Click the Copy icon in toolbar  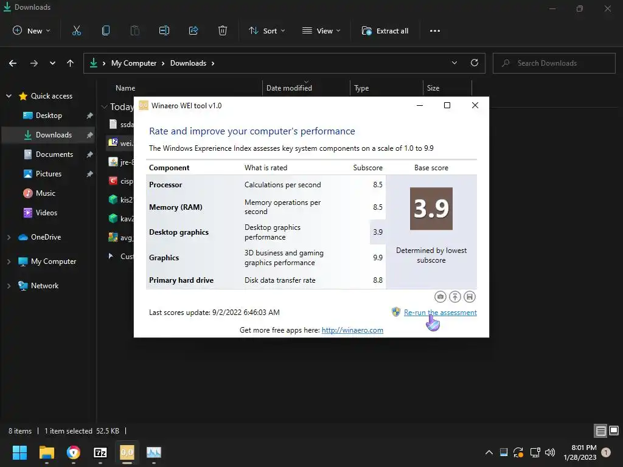[106, 31]
